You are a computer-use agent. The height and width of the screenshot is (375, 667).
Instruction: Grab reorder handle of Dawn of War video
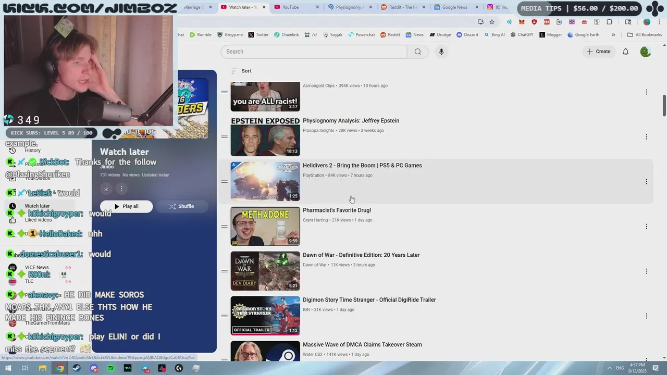pyautogui.click(x=224, y=271)
